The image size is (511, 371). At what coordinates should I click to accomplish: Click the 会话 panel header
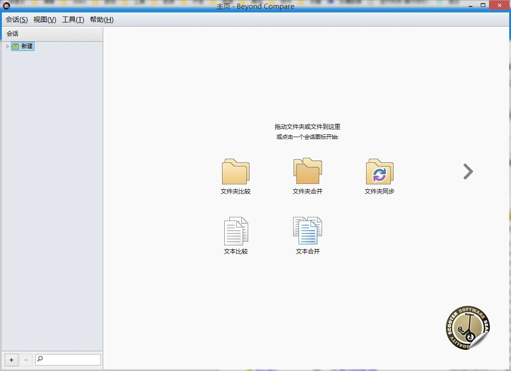52,34
